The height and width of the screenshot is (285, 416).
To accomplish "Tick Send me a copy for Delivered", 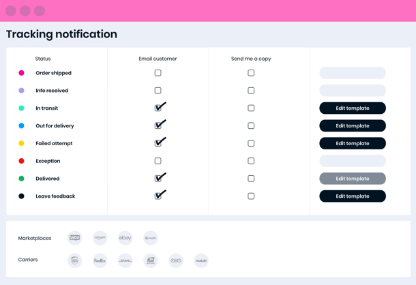I will (251, 179).
